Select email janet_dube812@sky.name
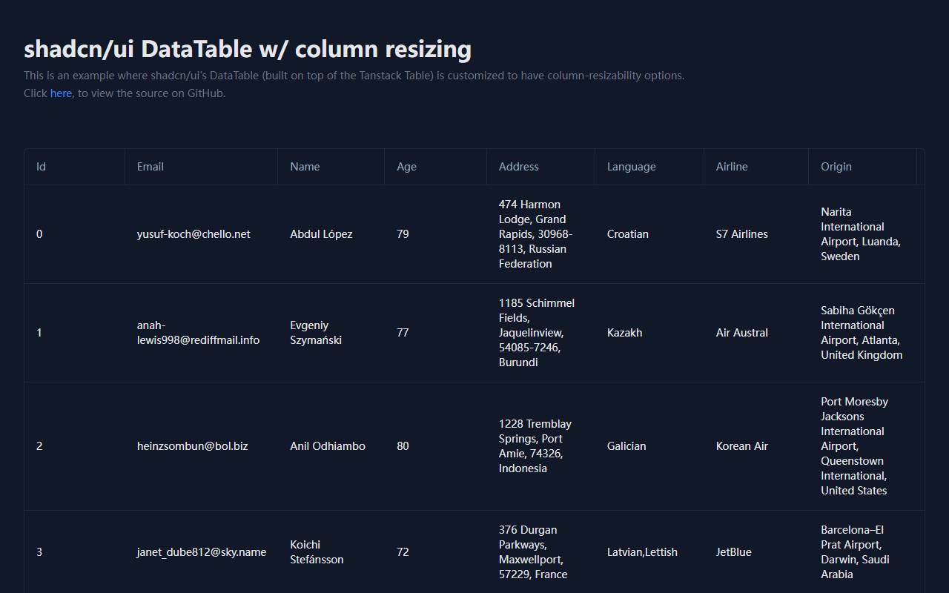Viewport: 949px width, 593px height. [202, 552]
